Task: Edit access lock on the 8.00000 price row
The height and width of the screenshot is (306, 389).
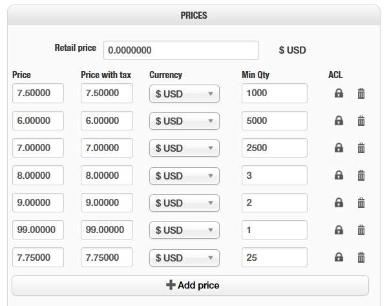Action: pos(339,176)
